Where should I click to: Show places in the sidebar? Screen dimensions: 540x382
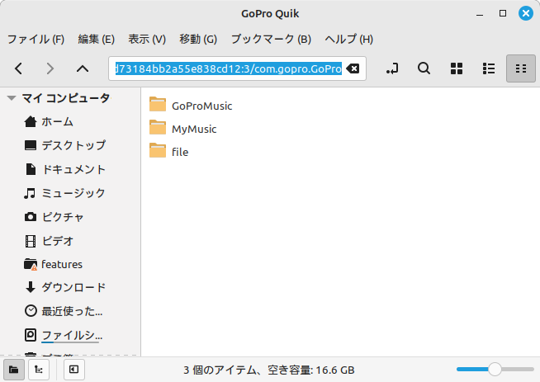click(14, 370)
